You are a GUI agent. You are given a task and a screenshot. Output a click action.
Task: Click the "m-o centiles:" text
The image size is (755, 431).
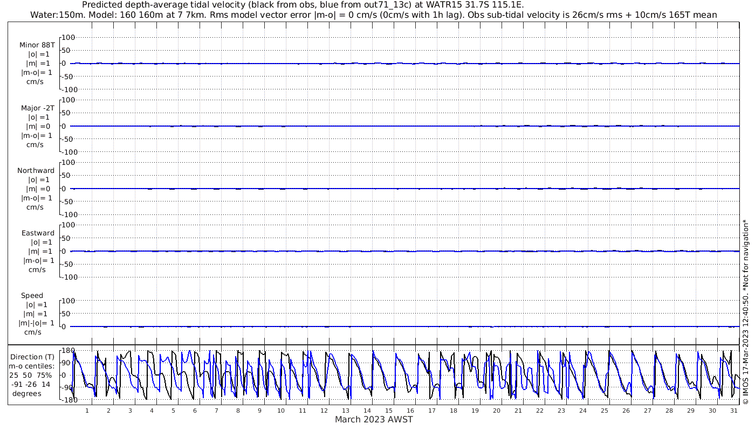coord(32,366)
